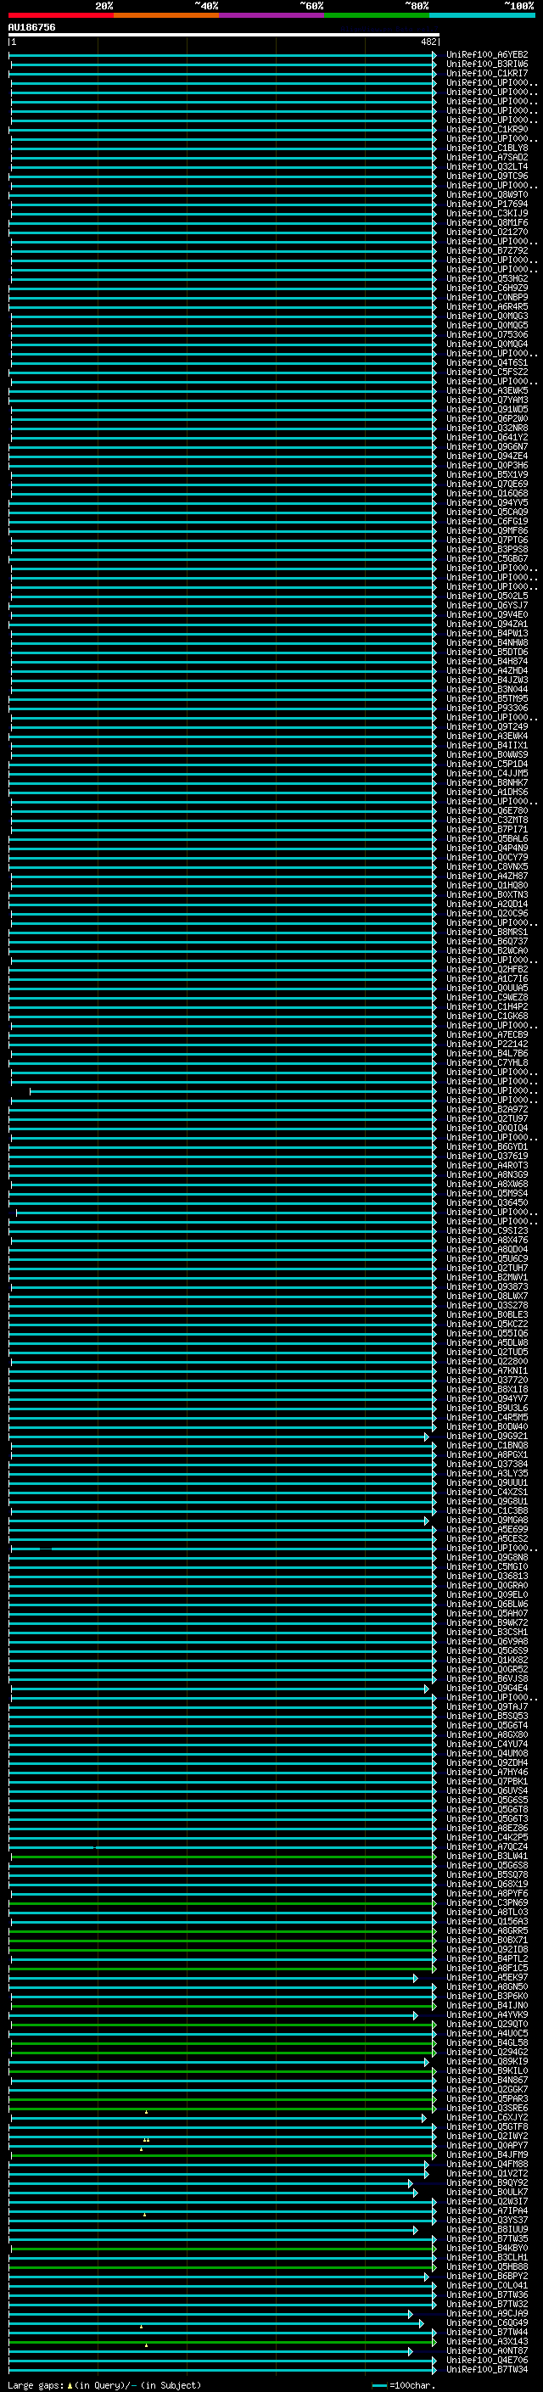Click the UniRef100_Q6E780 label
This screenshot has width=543, height=2392.
pos(487,810)
